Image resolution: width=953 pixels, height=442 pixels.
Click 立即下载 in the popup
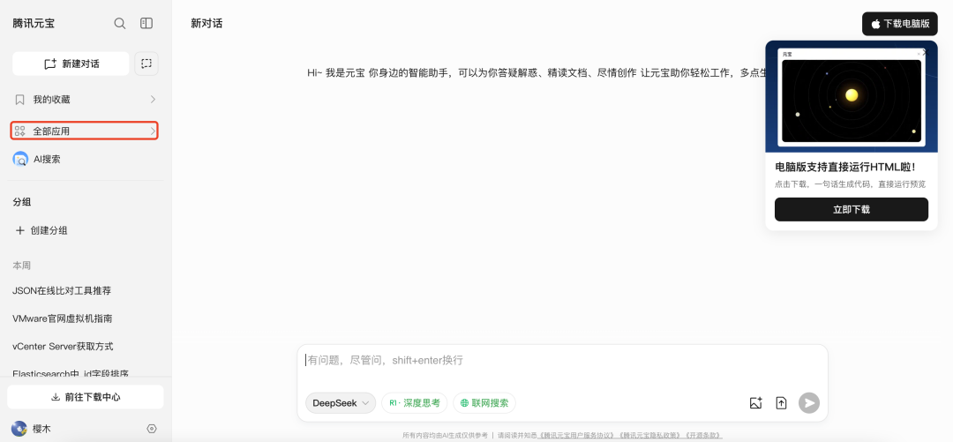point(851,209)
